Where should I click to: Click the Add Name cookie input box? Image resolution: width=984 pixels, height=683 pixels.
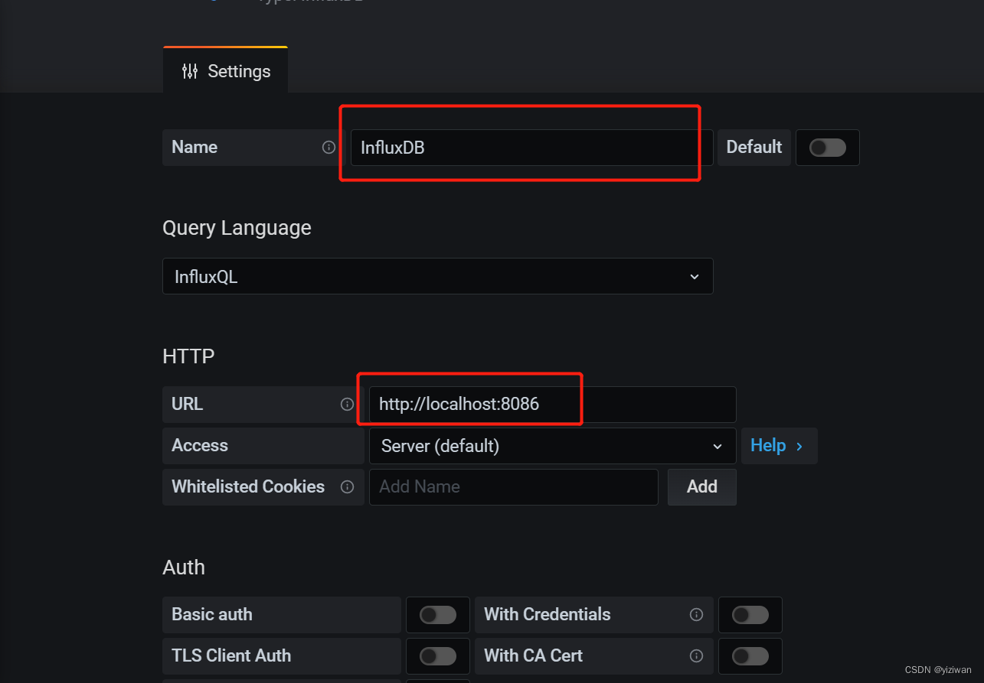pos(513,486)
